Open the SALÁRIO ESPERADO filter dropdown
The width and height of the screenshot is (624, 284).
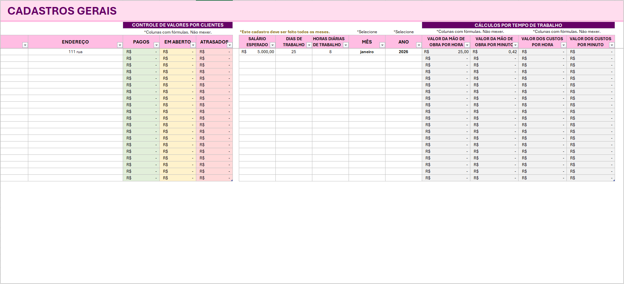click(272, 45)
